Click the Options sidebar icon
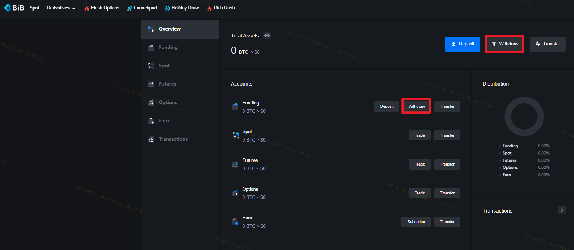 pos(151,103)
